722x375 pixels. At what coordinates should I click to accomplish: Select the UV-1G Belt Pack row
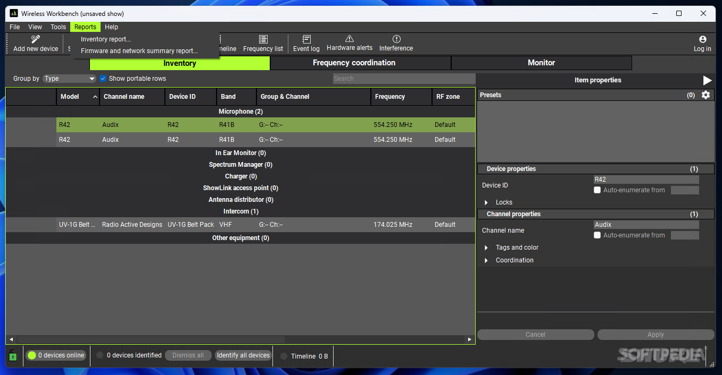pos(265,225)
